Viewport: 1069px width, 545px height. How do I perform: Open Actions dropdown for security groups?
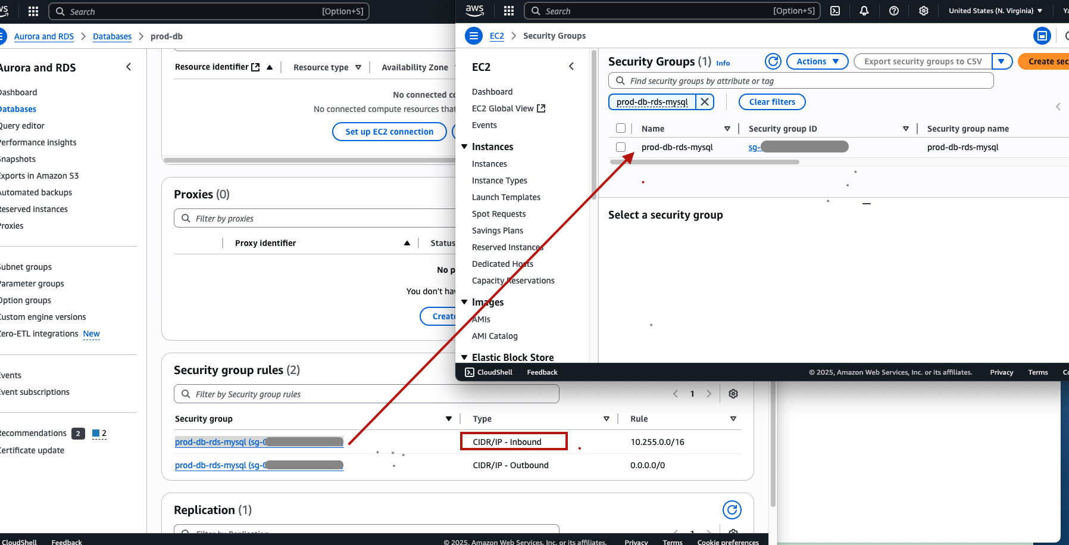coord(817,61)
